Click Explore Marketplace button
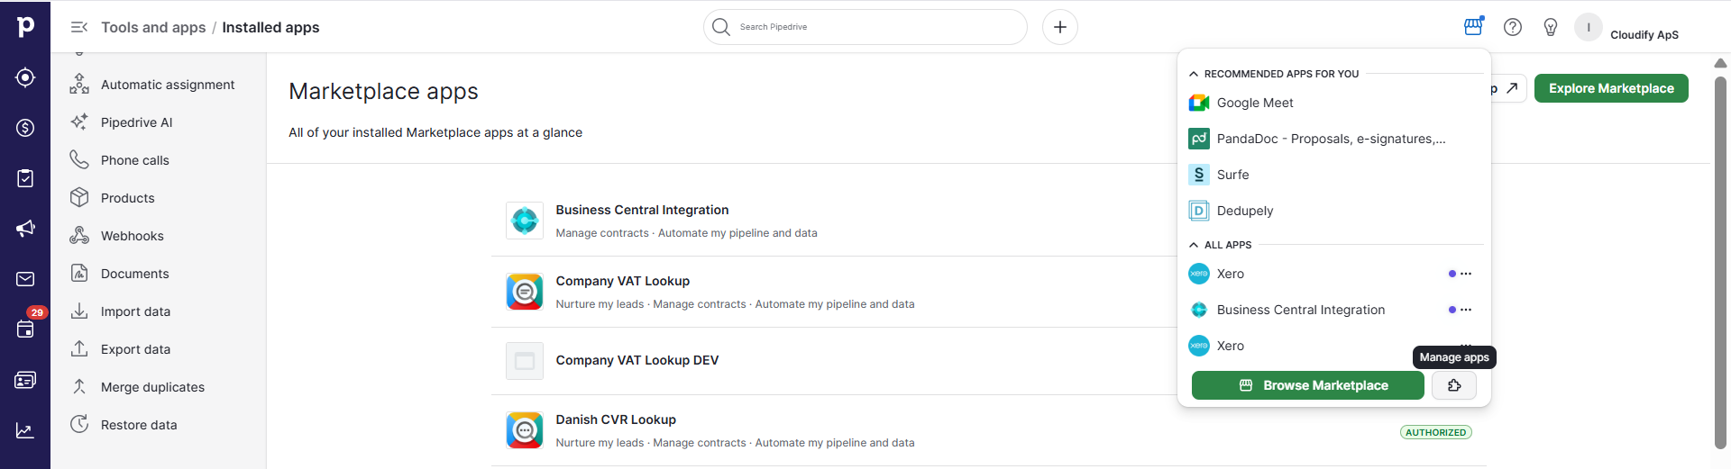The image size is (1731, 469). (1611, 88)
